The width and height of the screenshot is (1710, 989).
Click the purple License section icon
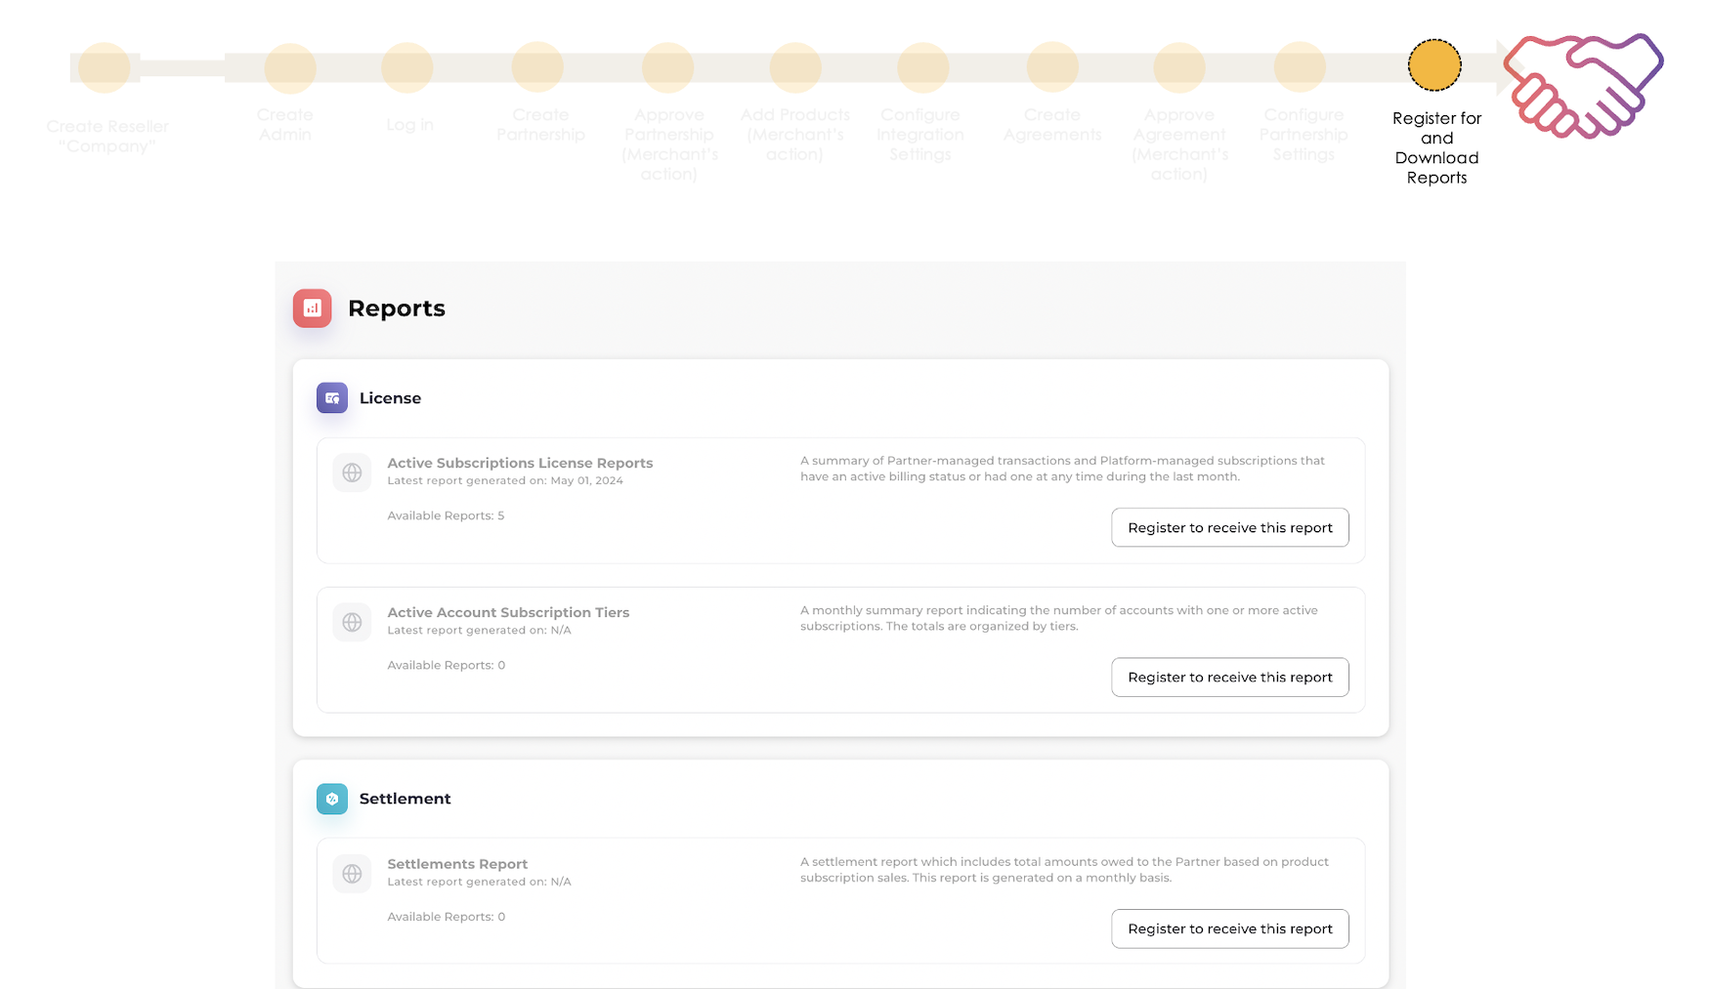pyautogui.click(x=332, y=398)
